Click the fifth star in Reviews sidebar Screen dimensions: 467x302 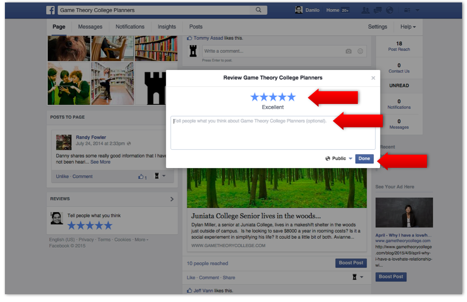coord(108,225)
